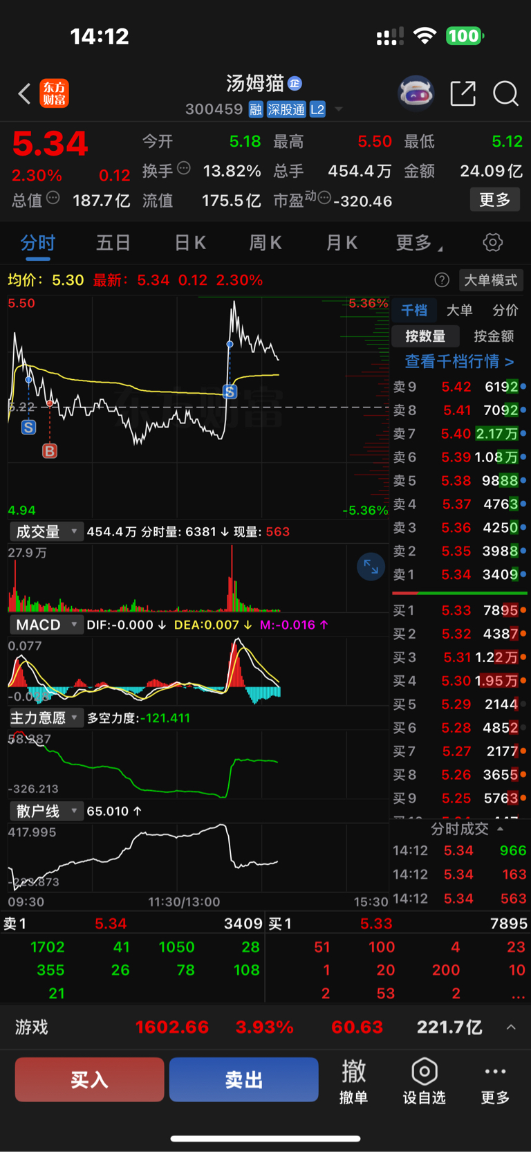Expand stock code 300459 dropdown arrow
This screenshot has width=531, height=1152.
(x=339, y=109)
